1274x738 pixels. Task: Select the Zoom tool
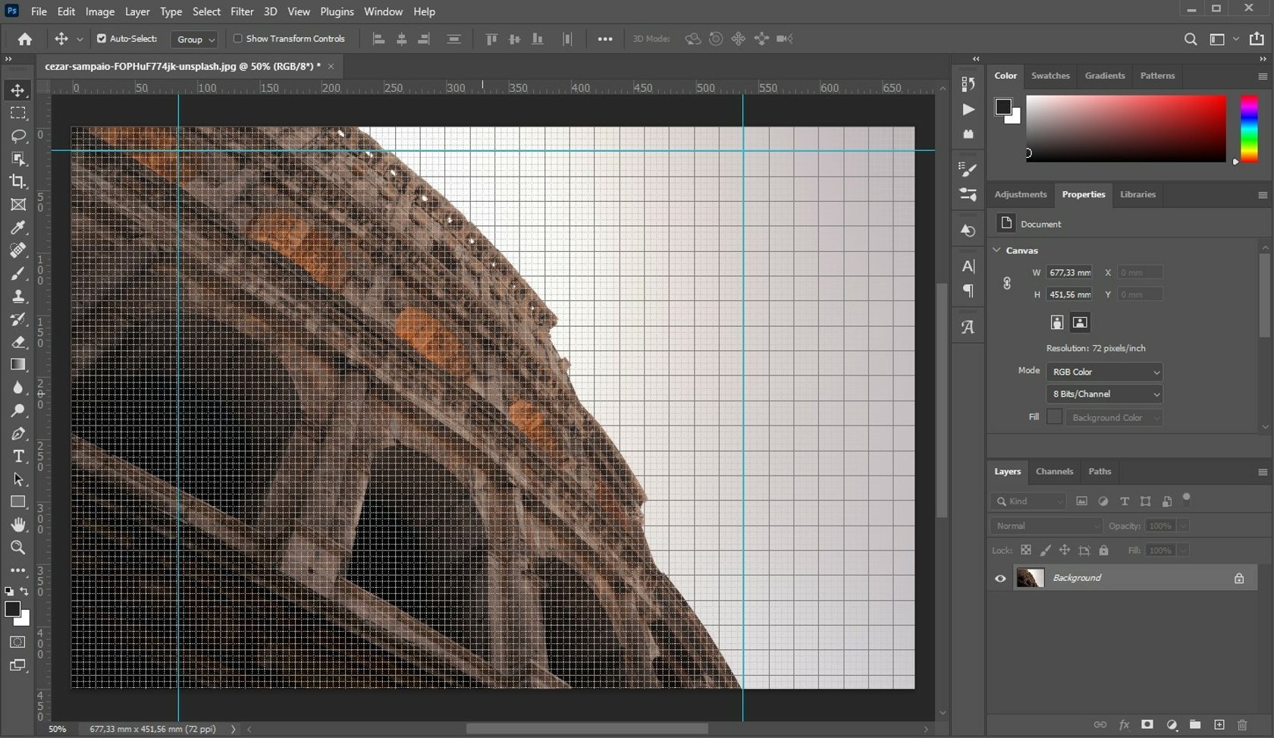coord(18,548)
